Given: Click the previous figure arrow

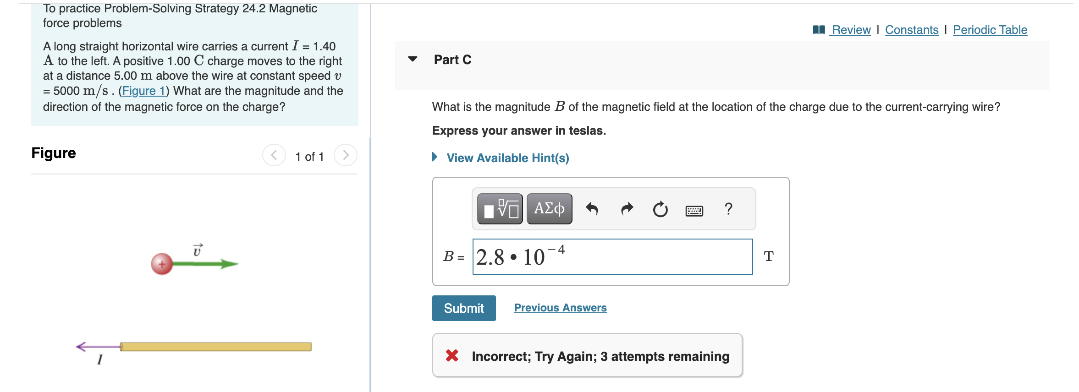Looking at the screenshot, I should pyautogui.click(x=274, y=155).
